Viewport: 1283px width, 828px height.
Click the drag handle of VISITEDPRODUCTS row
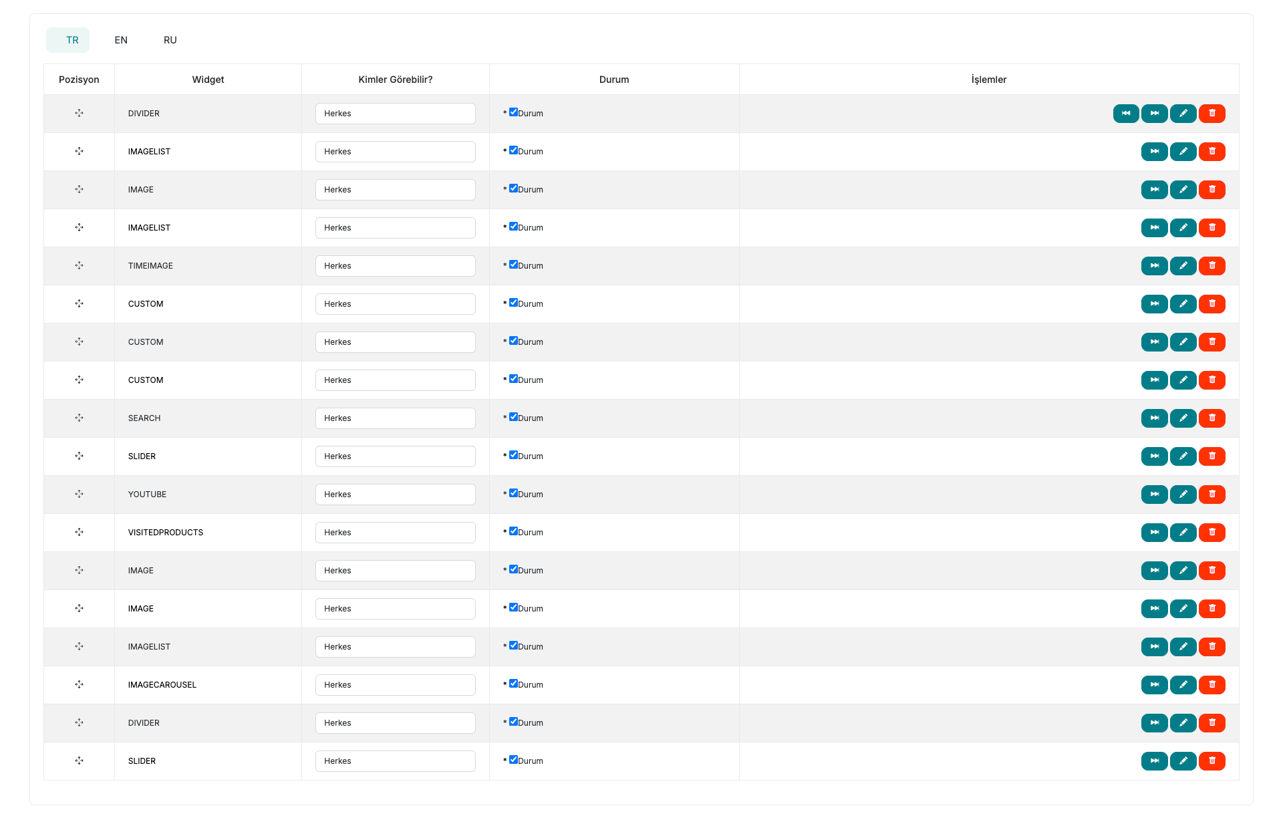79,533
